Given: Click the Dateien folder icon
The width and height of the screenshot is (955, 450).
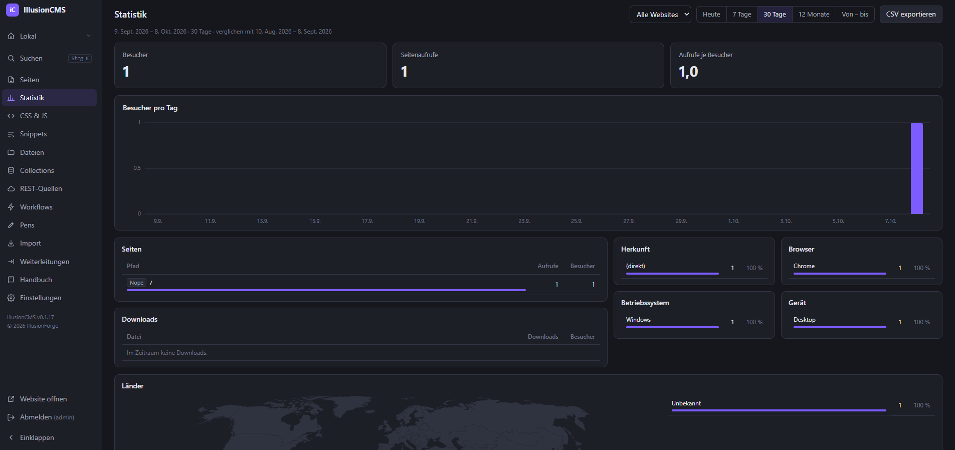Looking at the screenshot, I should click(x=11, y=152).
